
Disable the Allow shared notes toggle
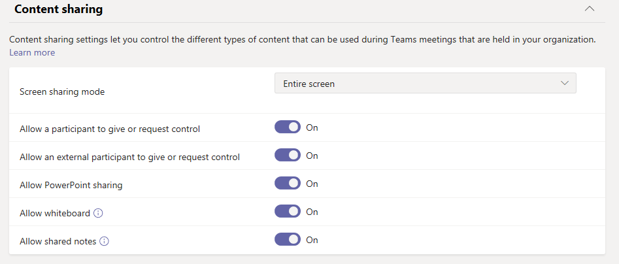pos(288,240)
